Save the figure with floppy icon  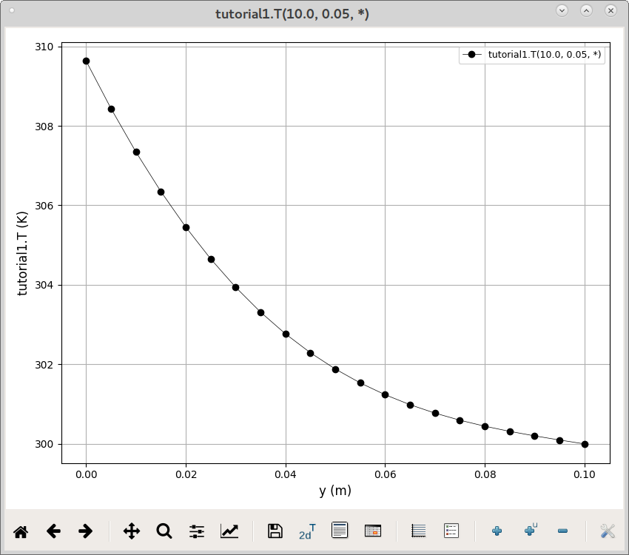(x=275, y=531)
